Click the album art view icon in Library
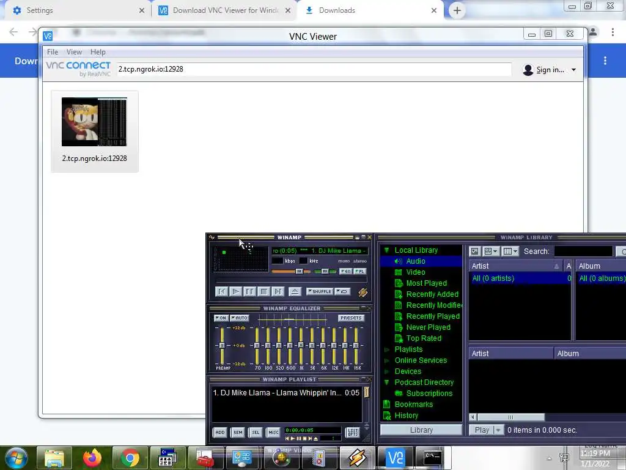 (474, 252)
